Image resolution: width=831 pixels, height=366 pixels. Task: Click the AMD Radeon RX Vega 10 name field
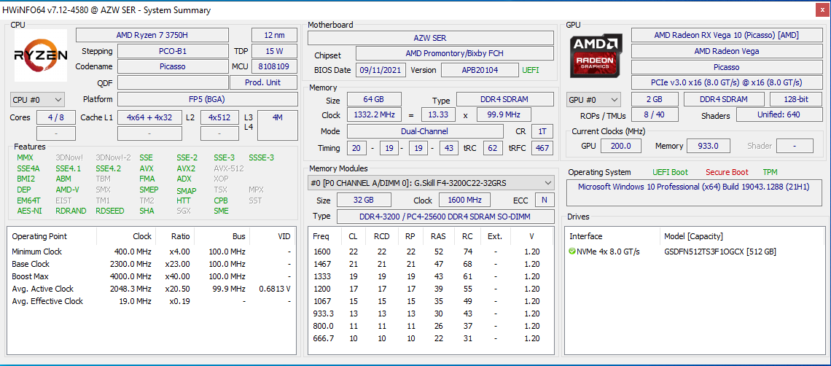coord(726,35)
